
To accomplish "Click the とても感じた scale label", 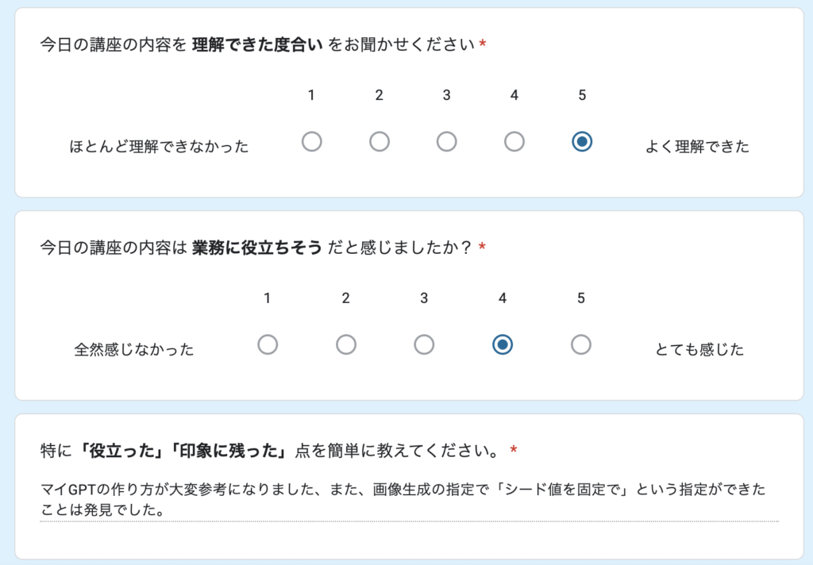I will pos(699,349).
